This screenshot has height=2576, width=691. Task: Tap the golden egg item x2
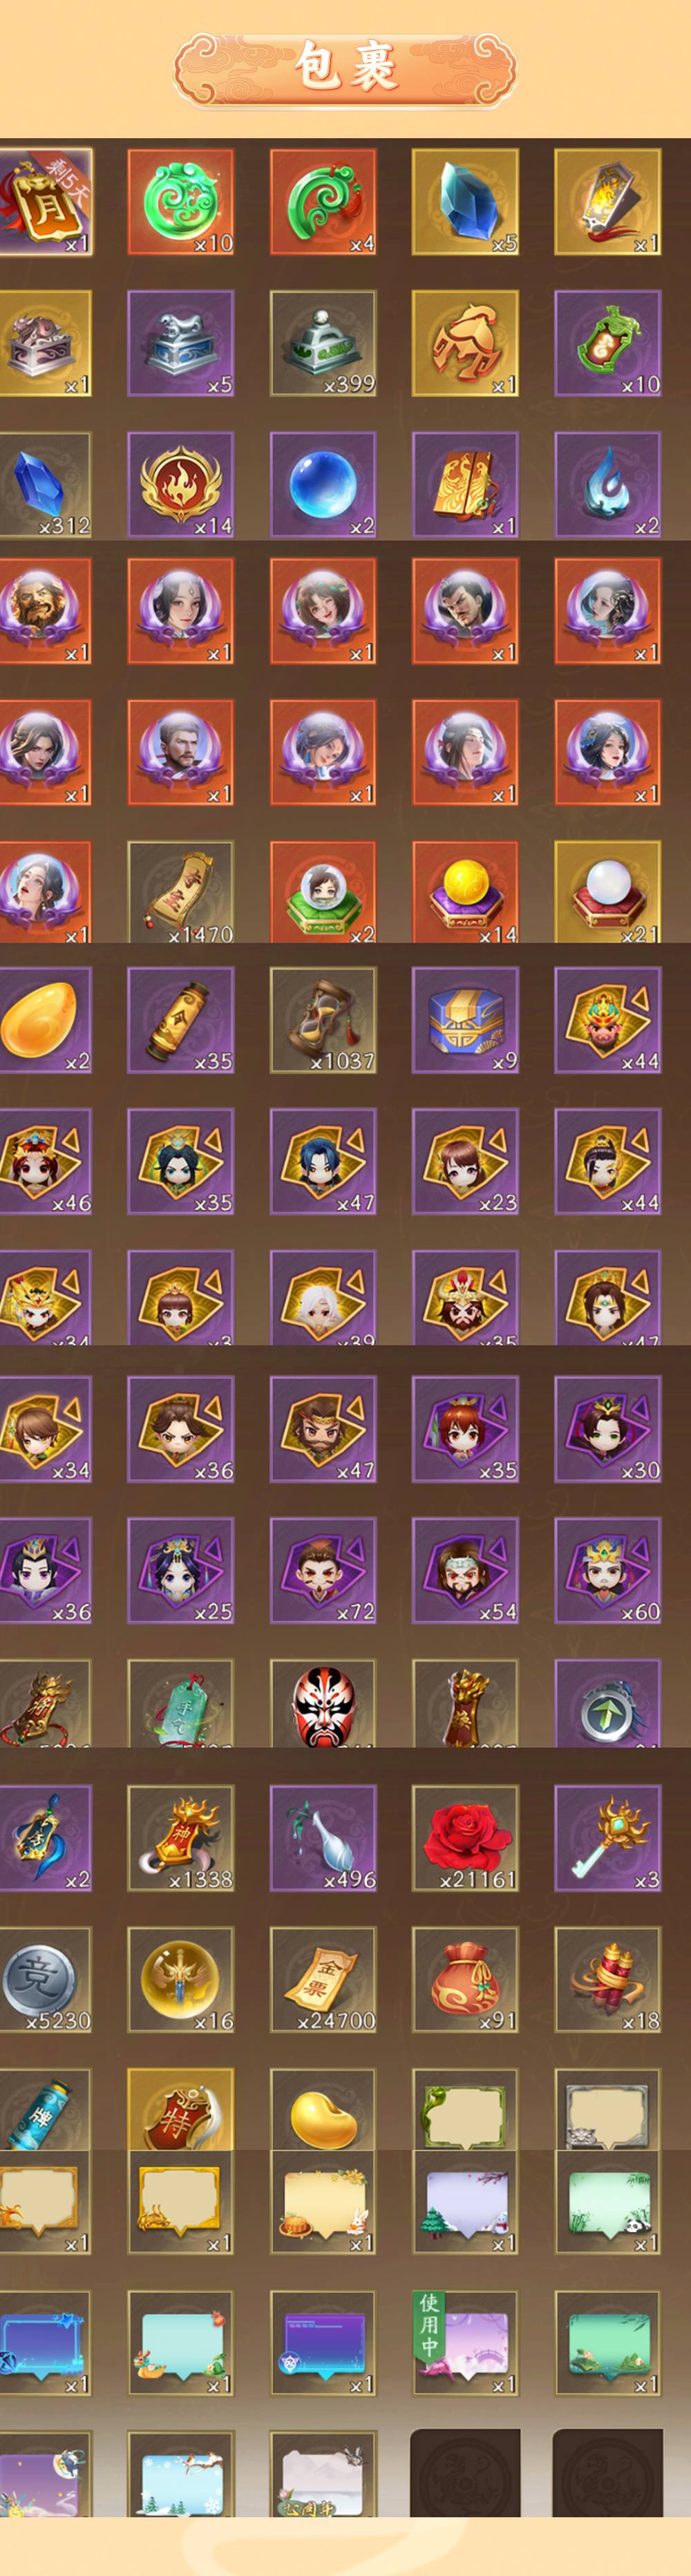click(45, 1020)
